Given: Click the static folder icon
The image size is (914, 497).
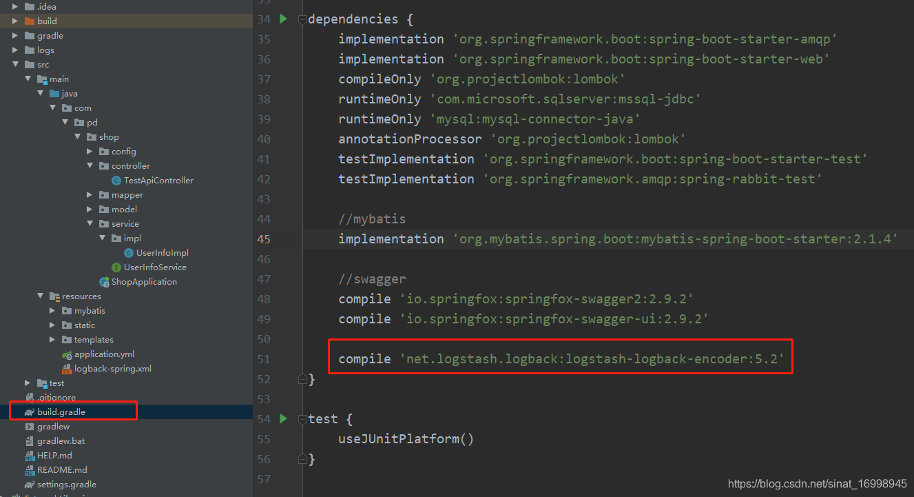Looking at the screenshot, I should click(67, 325).
